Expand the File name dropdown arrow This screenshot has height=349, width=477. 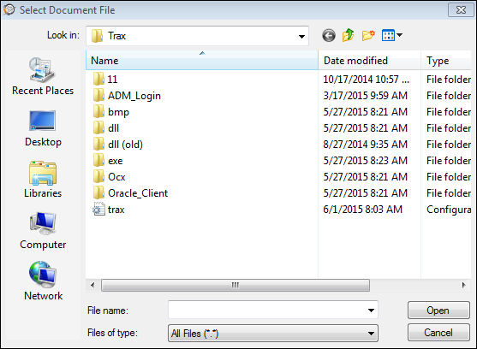coord(371,311)
